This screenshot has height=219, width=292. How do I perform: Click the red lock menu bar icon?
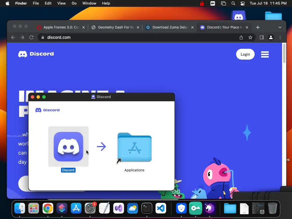pos(202,3)
